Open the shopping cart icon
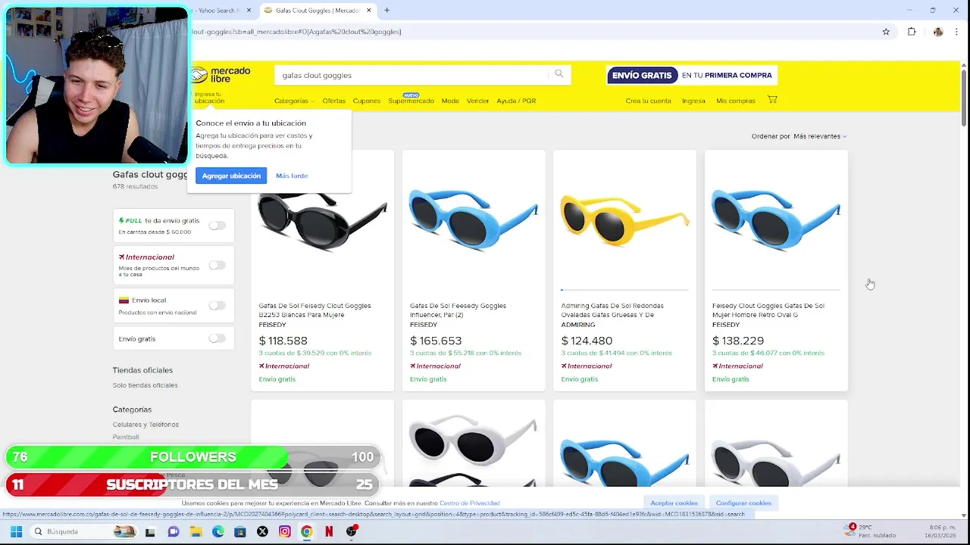The image size is (970, 545). [x=772, y=100]
